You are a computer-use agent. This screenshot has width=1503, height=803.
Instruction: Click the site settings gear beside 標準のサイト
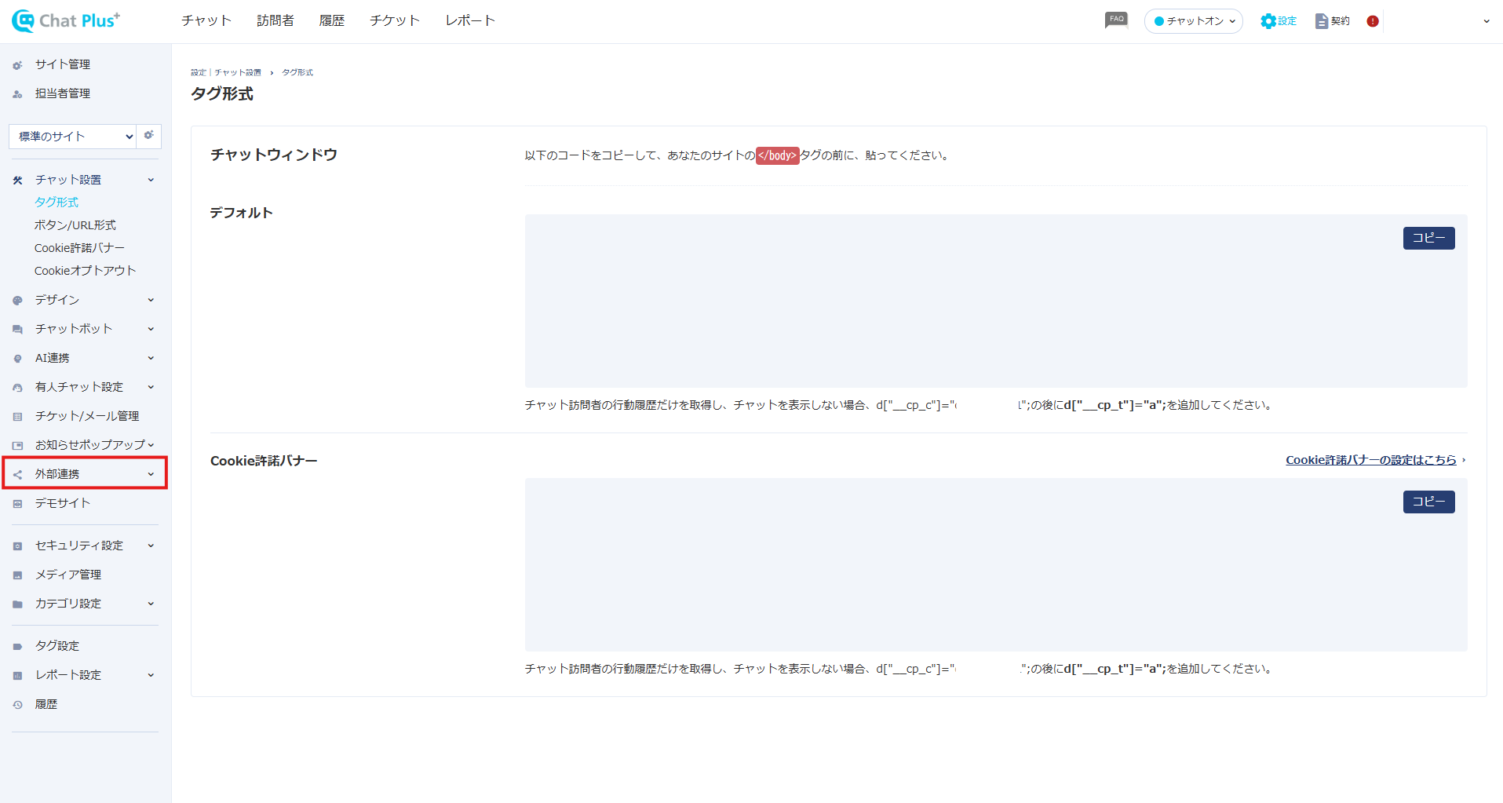(x=149, y=136)
